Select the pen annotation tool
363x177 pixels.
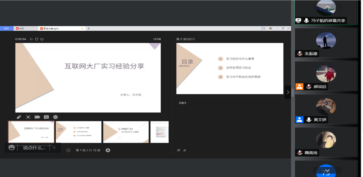[x=19, y=117]
